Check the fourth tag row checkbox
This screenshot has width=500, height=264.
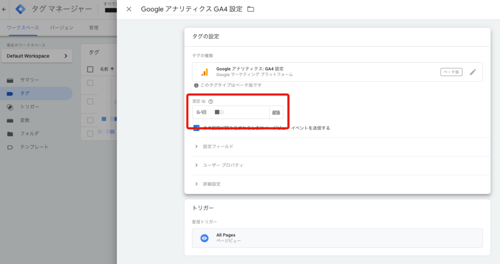pyautogui.click(x=90, y=133)
